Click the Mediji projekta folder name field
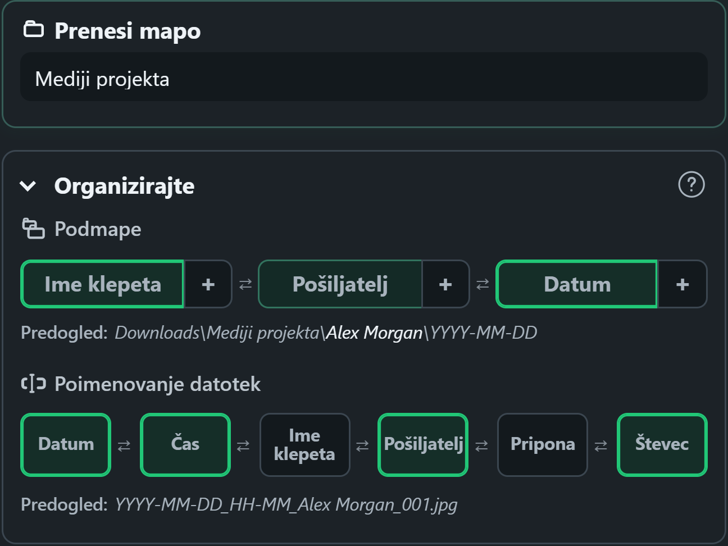The image size is (728, 546). pyautogui.click(x=364, y=77)
